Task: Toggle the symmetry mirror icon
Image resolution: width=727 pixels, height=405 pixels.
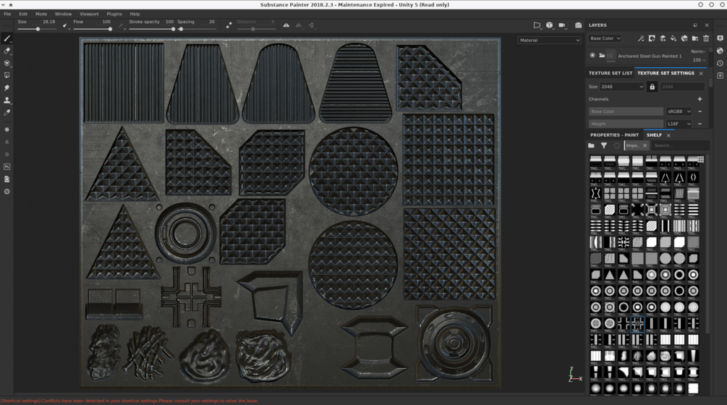Action: point(286,25)
